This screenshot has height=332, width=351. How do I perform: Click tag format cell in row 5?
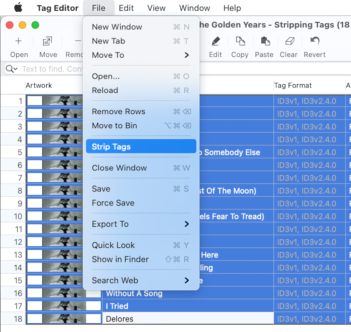309,152
